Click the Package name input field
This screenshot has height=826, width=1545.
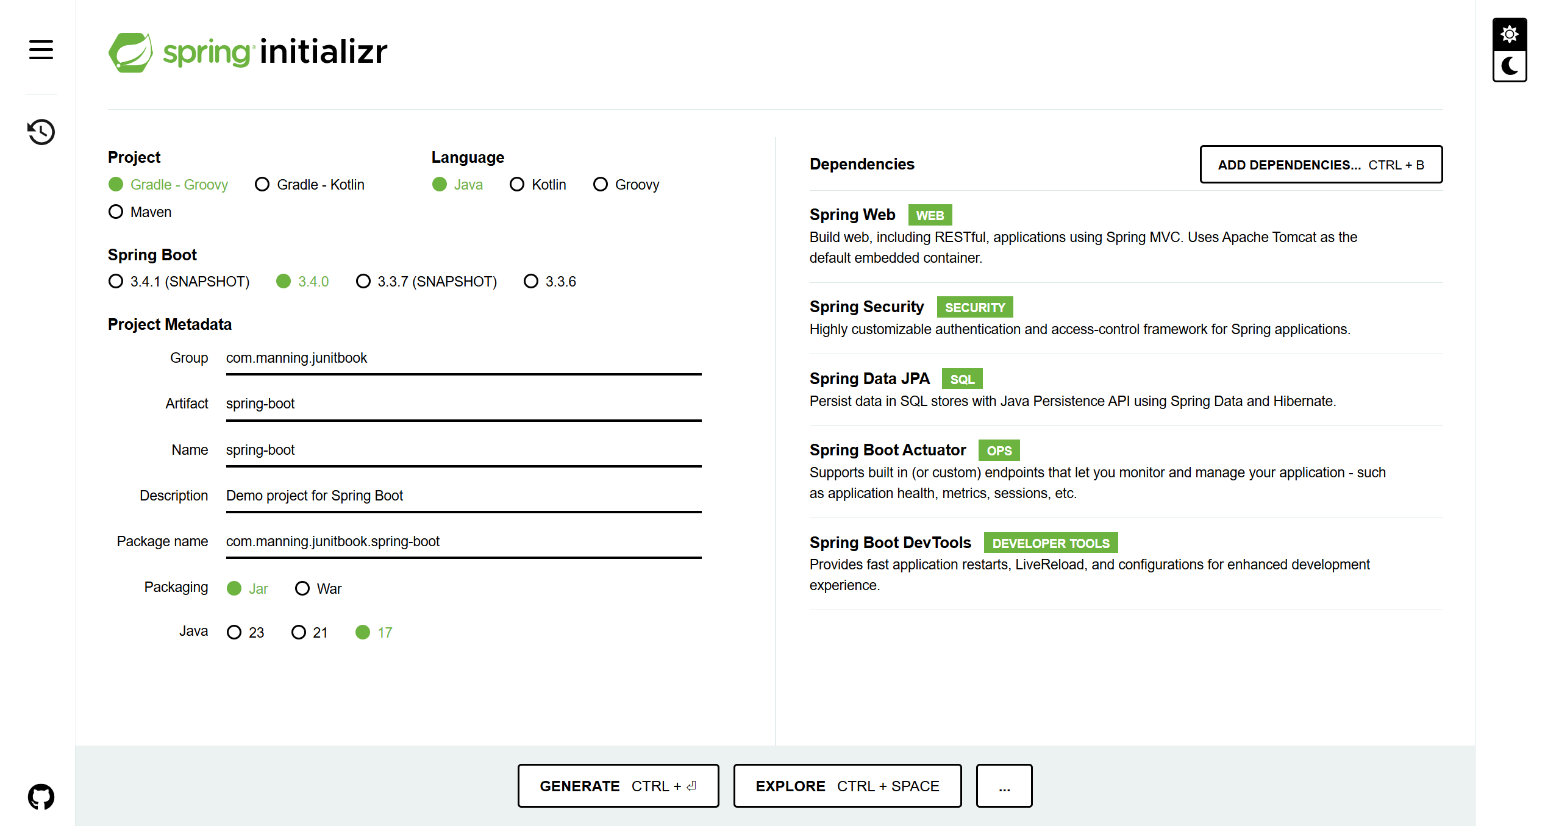coord(463,542)
